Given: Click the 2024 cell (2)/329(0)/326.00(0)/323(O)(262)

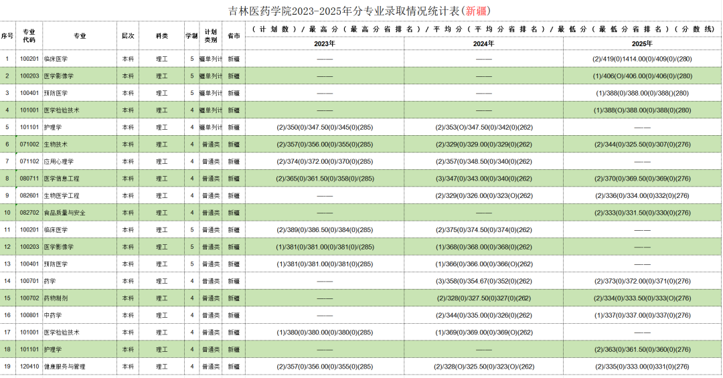Looking at the screenshot, I should 484,195.
